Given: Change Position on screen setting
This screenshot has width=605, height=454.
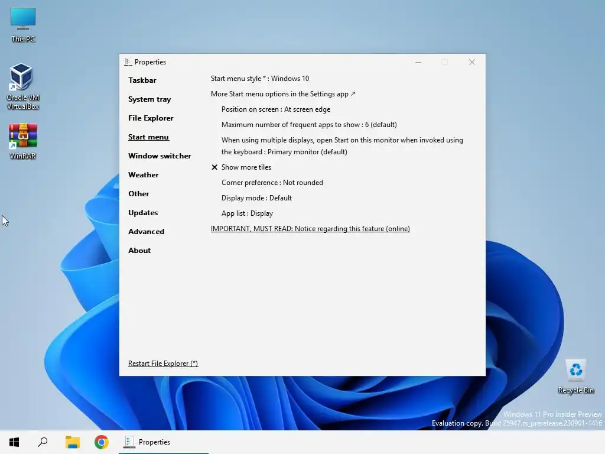Looking at the screenshot, I should click(276, 109).
